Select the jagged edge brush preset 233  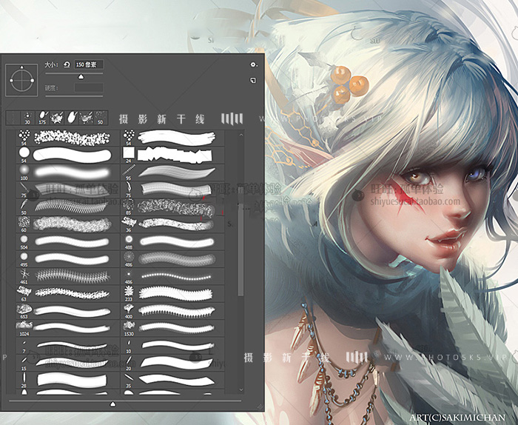(x=172, y=293)
